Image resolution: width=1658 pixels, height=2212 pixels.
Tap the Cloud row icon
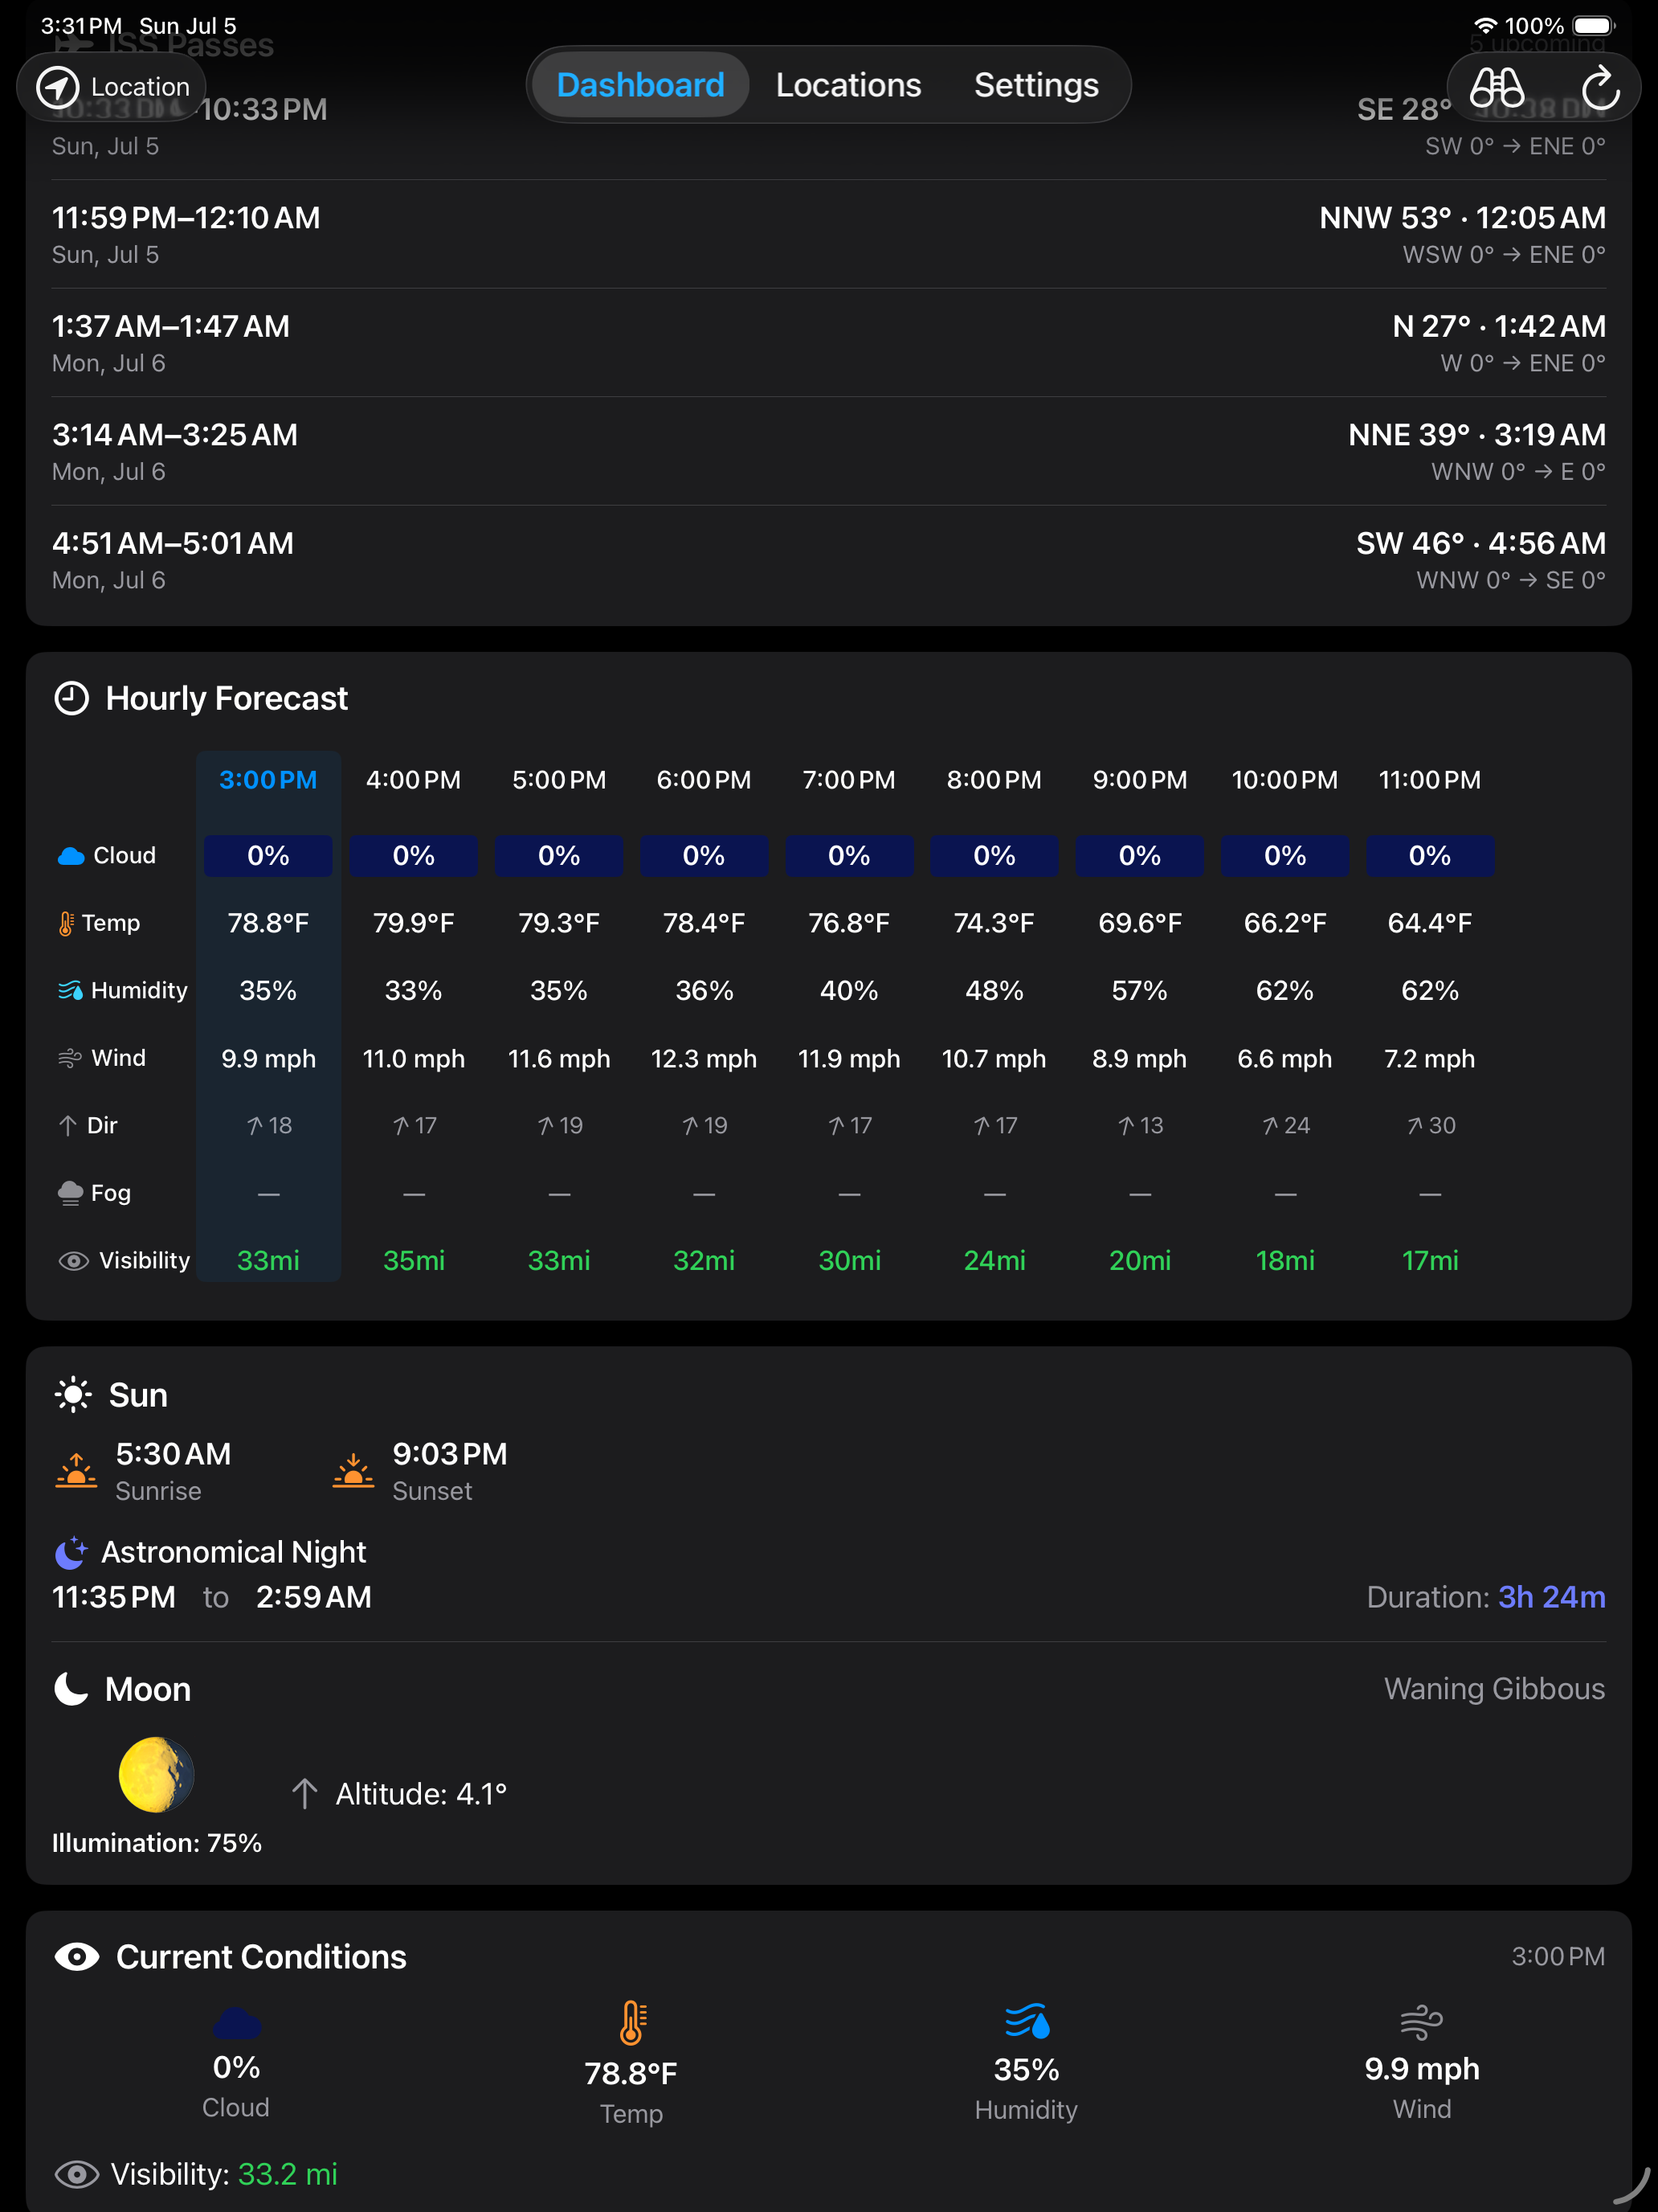pyautogui.click(x=71, y=856)
